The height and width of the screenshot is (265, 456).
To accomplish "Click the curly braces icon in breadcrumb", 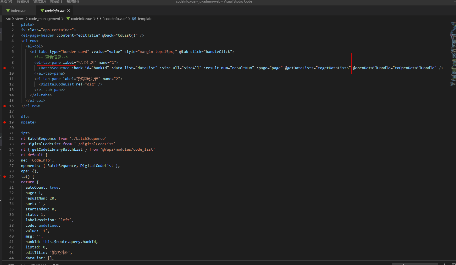I will point(99,19).
